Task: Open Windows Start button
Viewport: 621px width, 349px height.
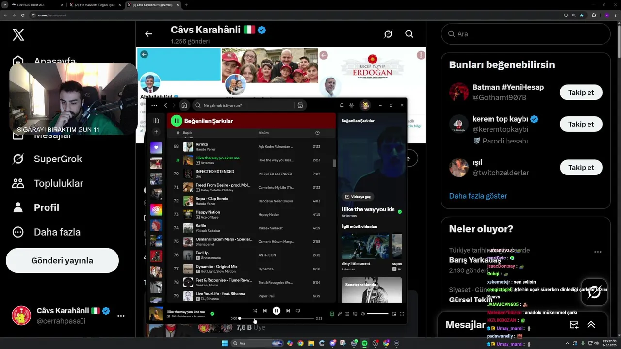Action: [x=225, y=343]
